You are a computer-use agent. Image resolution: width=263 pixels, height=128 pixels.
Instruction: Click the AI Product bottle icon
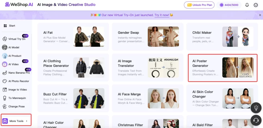click(x=5, y=56)
